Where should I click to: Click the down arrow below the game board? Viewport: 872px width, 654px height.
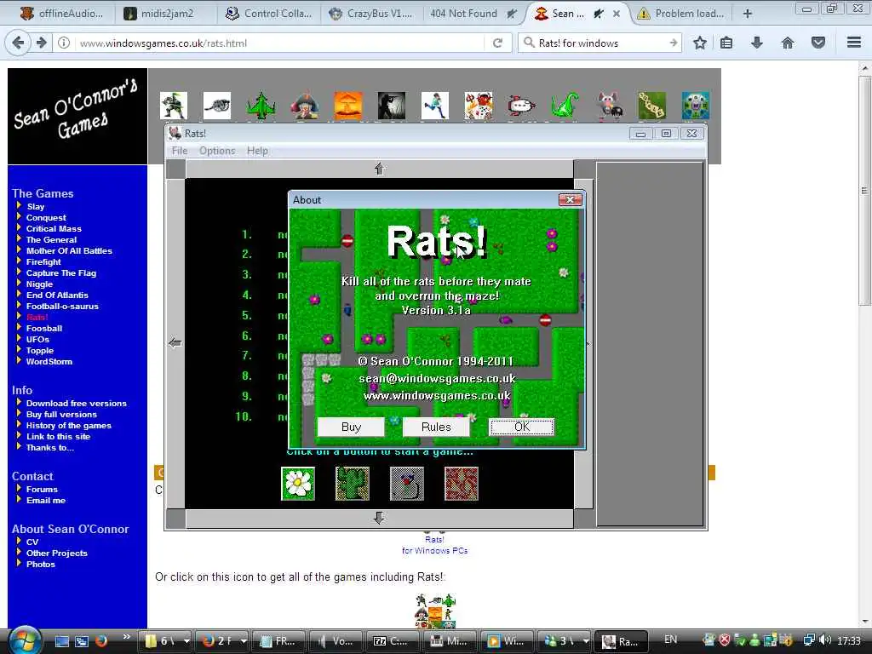(380, 518)
